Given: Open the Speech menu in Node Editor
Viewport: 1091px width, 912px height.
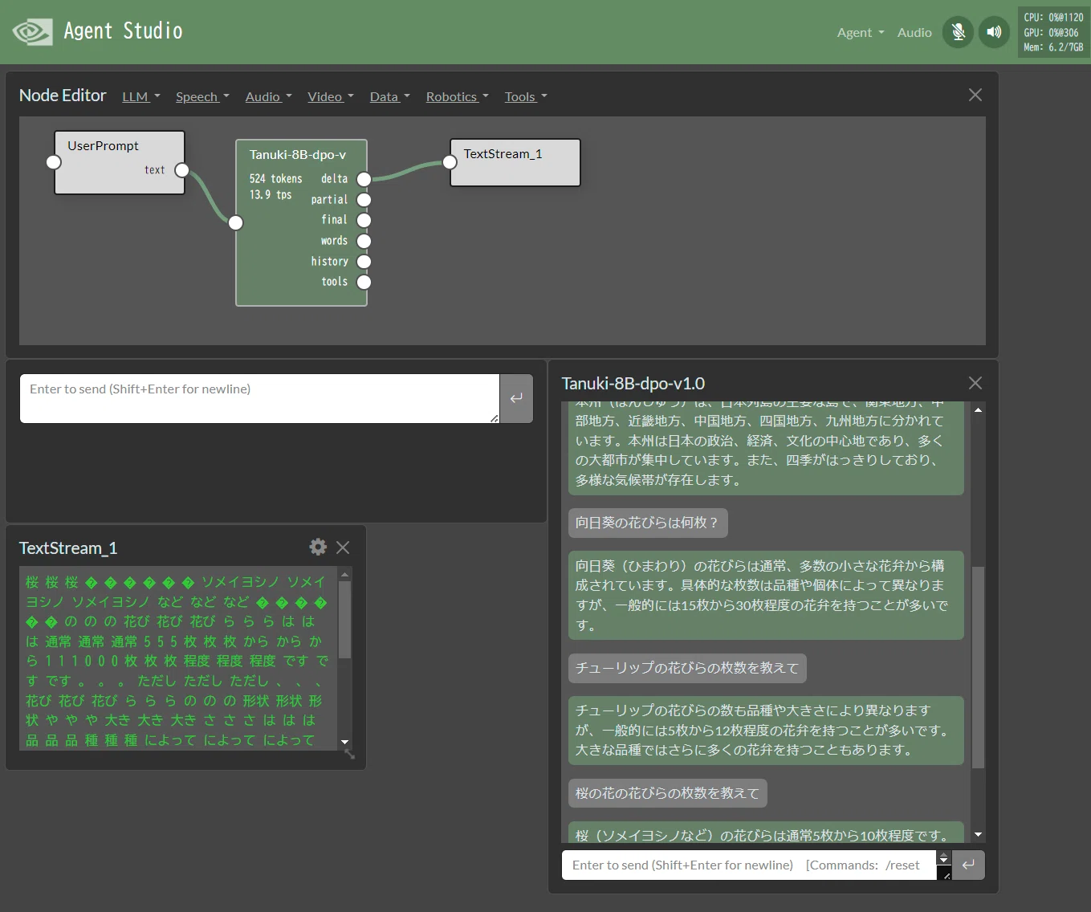Looking at the screenshot, I should [x=202, y=96].
